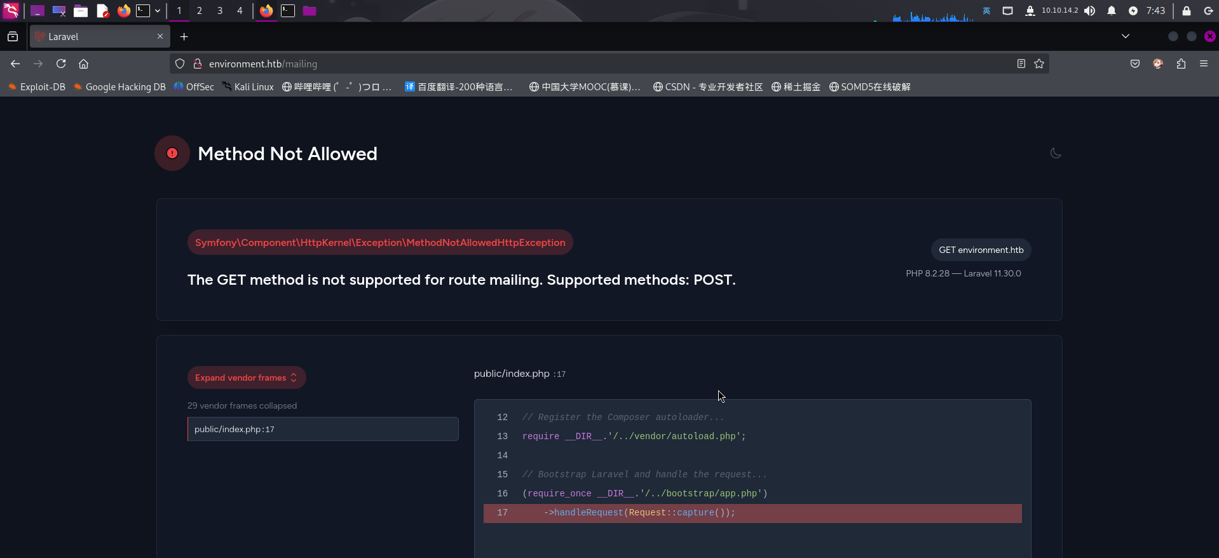
Task: Open a new browser tab
Action: click(x=184, y=37)
